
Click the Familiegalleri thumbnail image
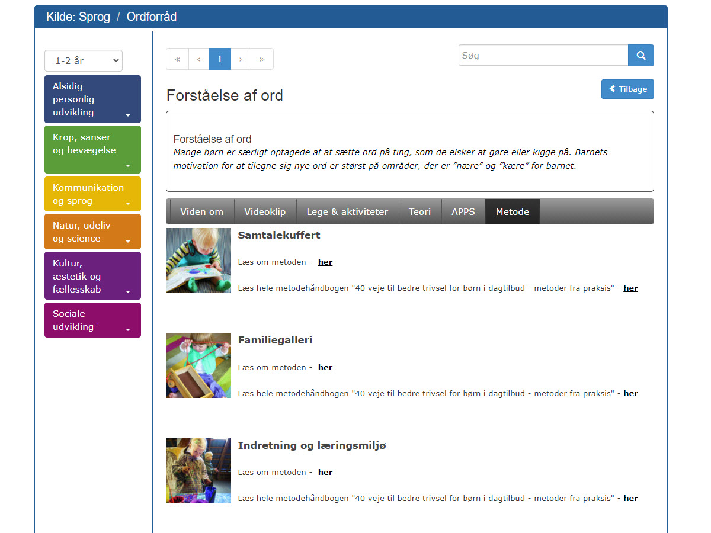(x=198, y=365)
